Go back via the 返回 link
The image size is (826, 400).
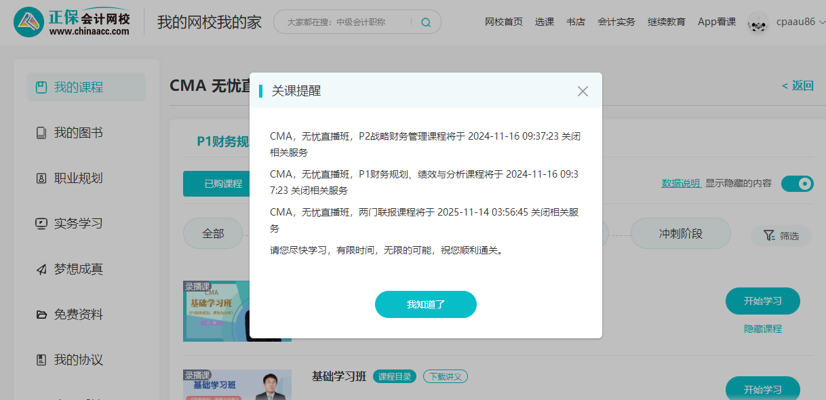pos(798,85)
